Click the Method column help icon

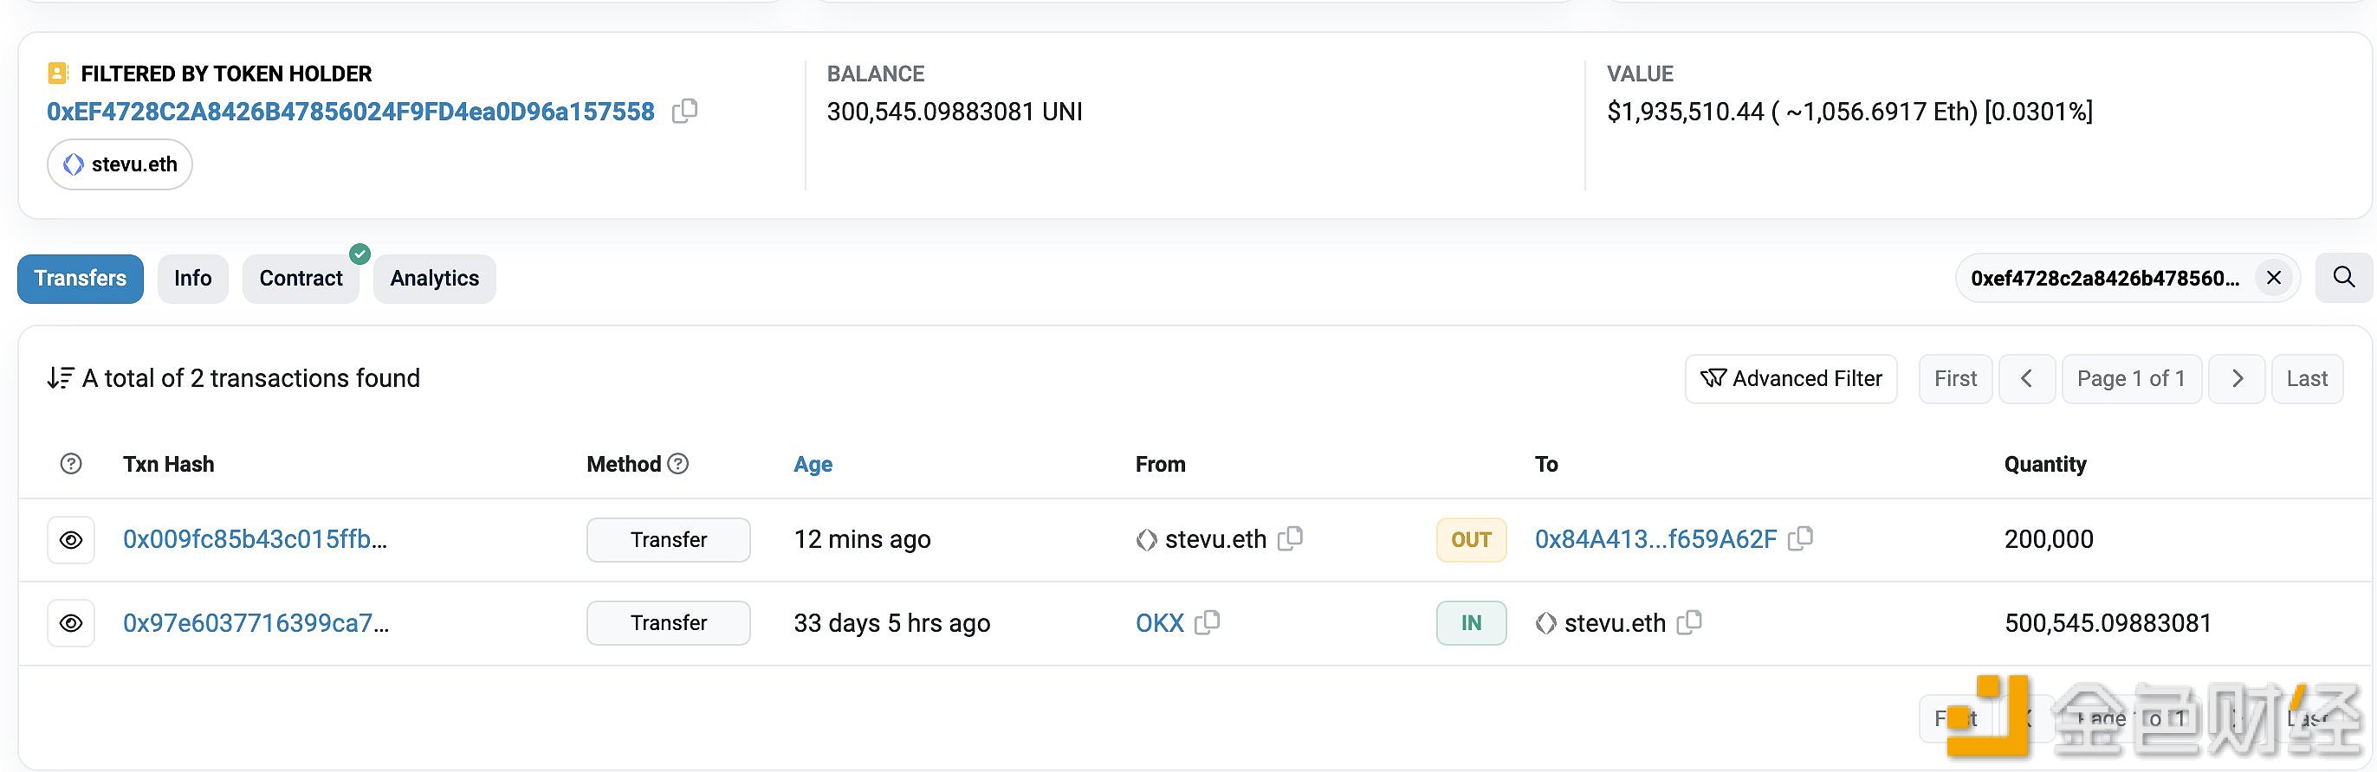678,464
